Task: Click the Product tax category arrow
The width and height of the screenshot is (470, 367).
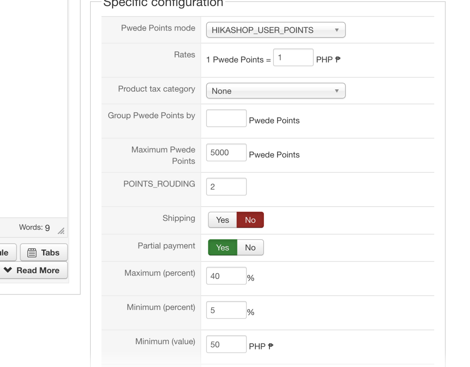Action: point(337,91)
